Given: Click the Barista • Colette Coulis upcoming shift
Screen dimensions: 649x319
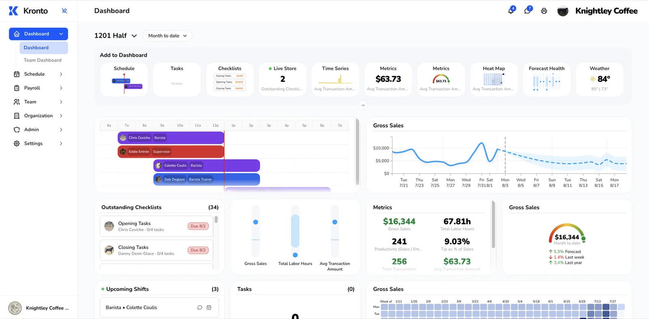Looking at the screenshot, I should 159,308.
